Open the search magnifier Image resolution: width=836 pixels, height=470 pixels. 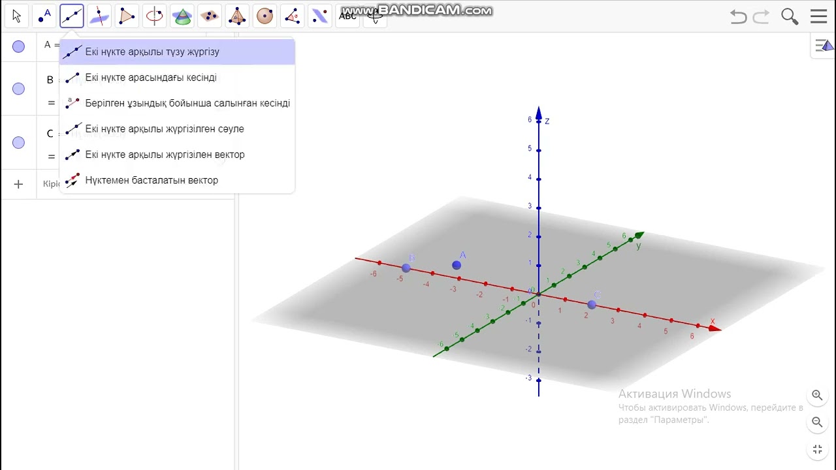click(x=790, y=17)
